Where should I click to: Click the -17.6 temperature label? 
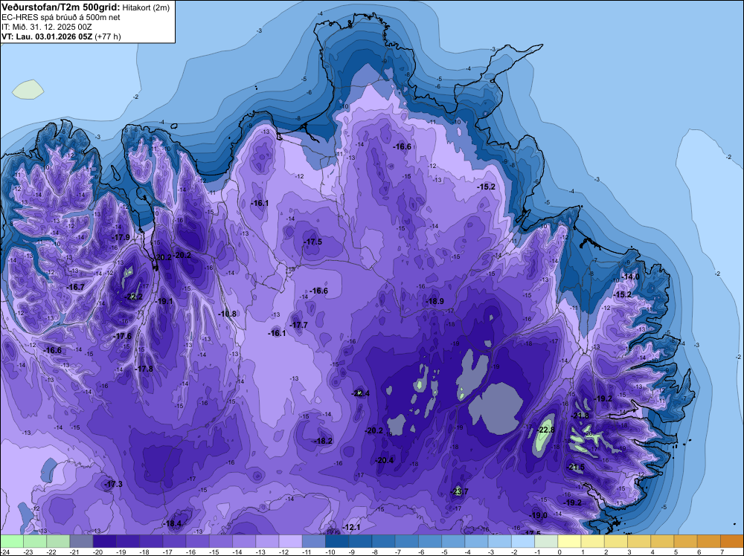123,336
